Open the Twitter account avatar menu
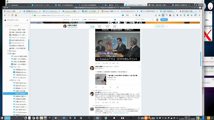Screen dimensions: 214x120 (157, 20)
